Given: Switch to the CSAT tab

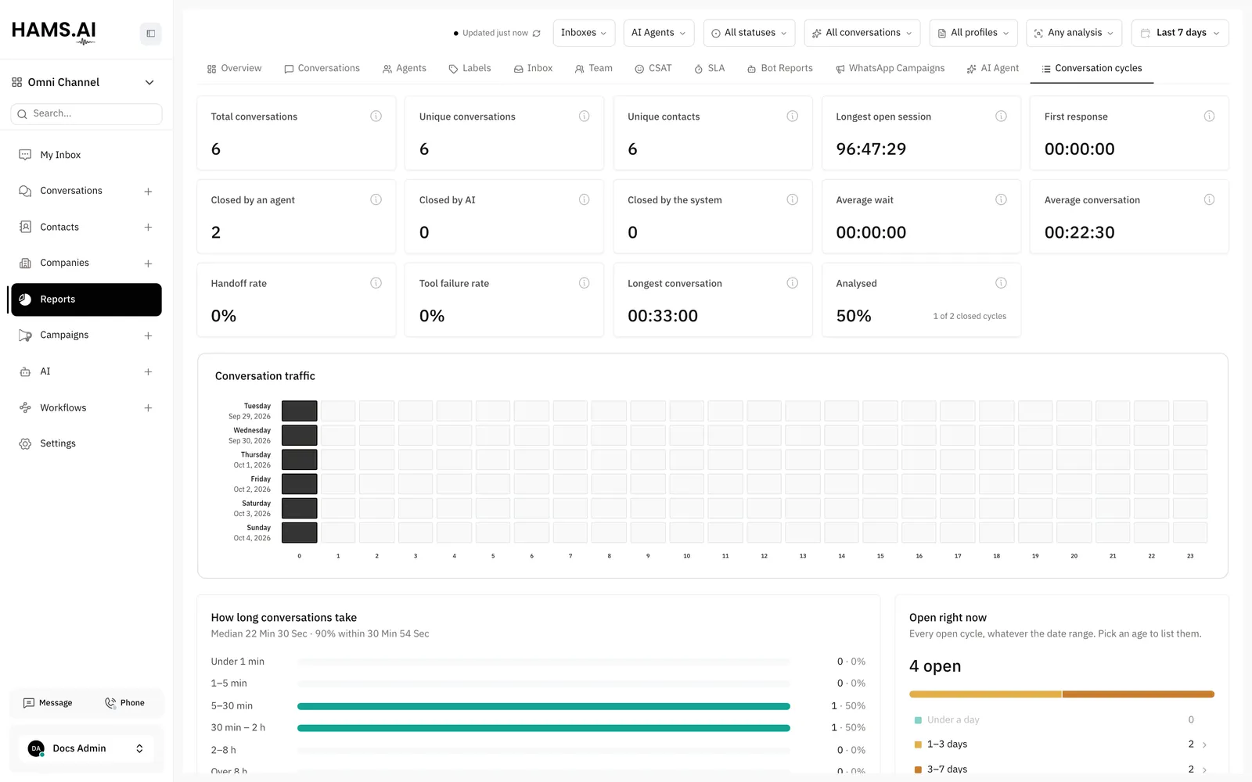Looking at the screenshot, I should [x=653, y=69].
